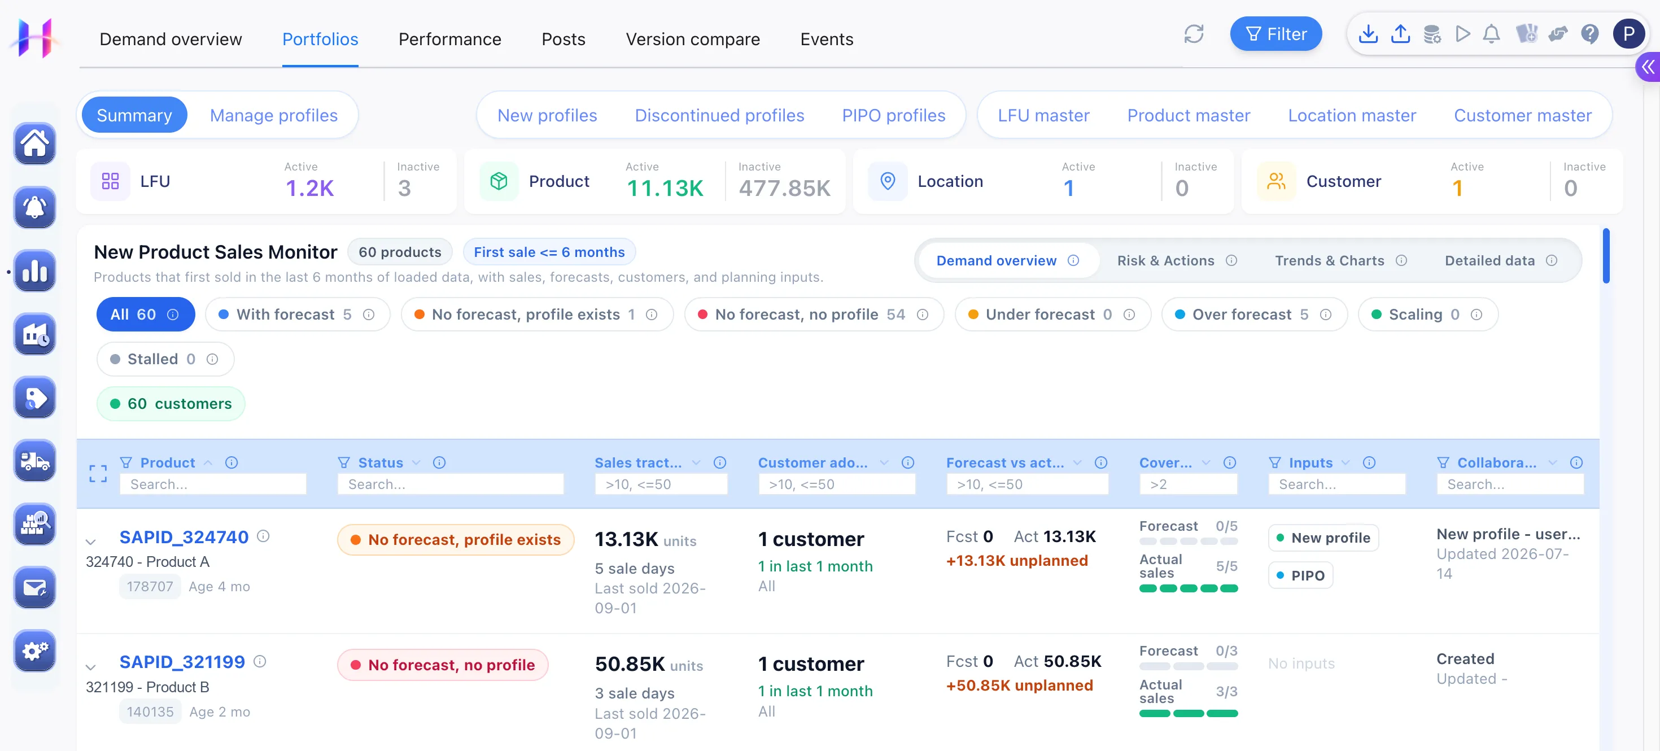Toggle No forecast, no profile chip
The height and width of the screenshot is (751, 1660).
pyautogui.click(x=813, y=315)
